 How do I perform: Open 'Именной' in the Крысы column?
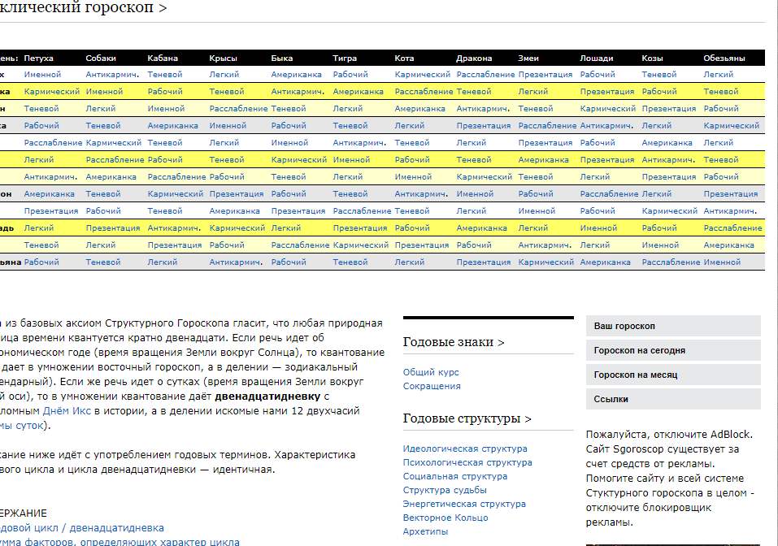[x=228, y=125]
